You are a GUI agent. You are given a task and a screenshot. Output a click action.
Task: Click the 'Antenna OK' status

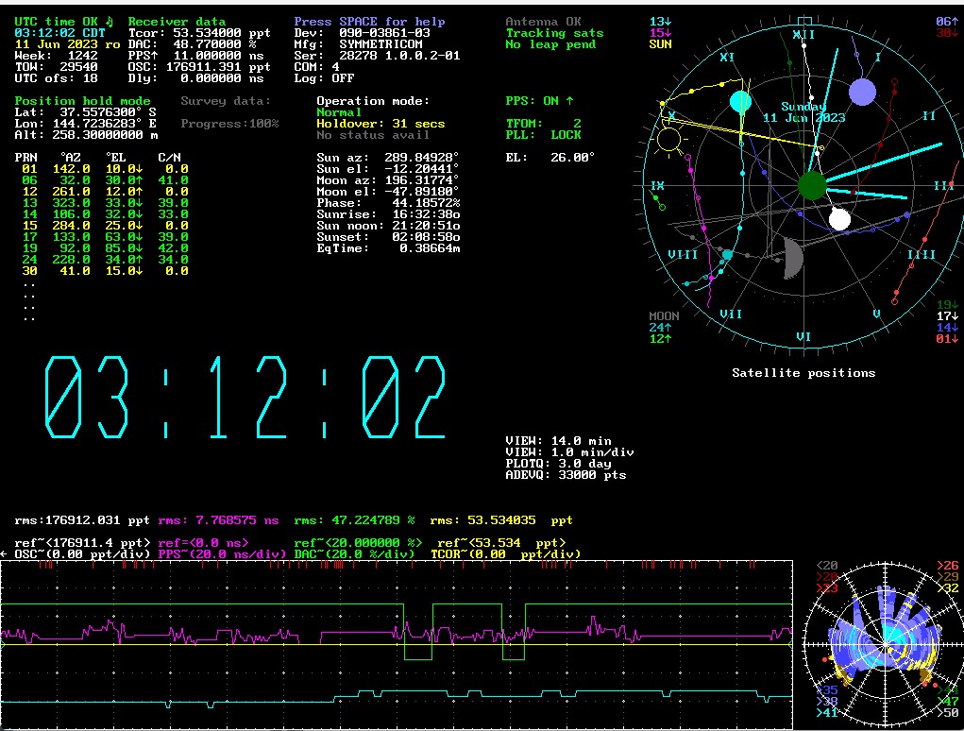click(543, 22)
